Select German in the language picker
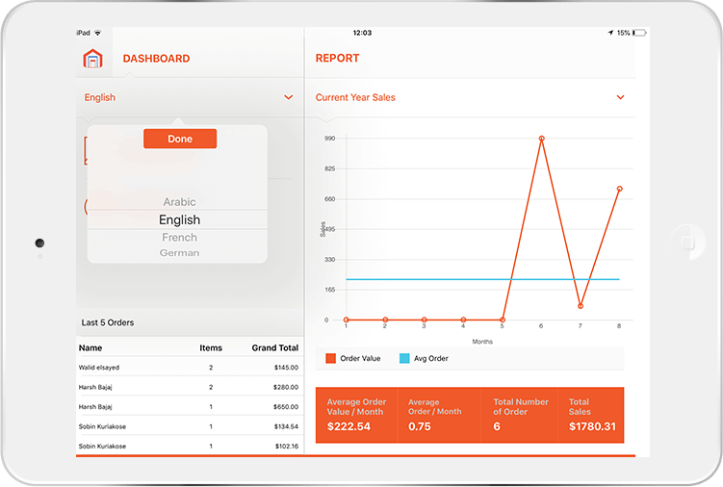The height and width of the screenshot is (487, 723). pyautogui.click(x=179, y=253)
